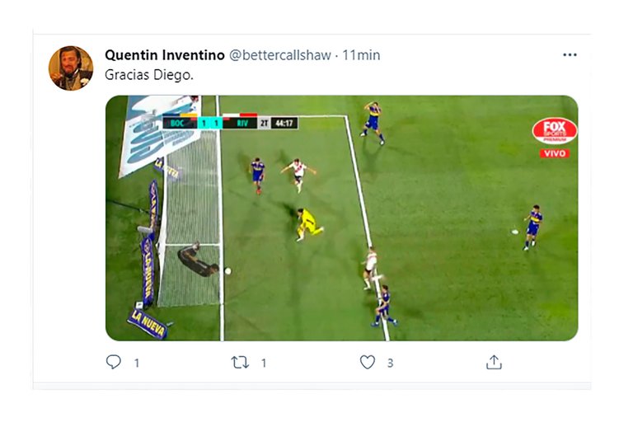Click the retweet count number
The width and height of the screenshot is (633, 422).
[264, 363]
